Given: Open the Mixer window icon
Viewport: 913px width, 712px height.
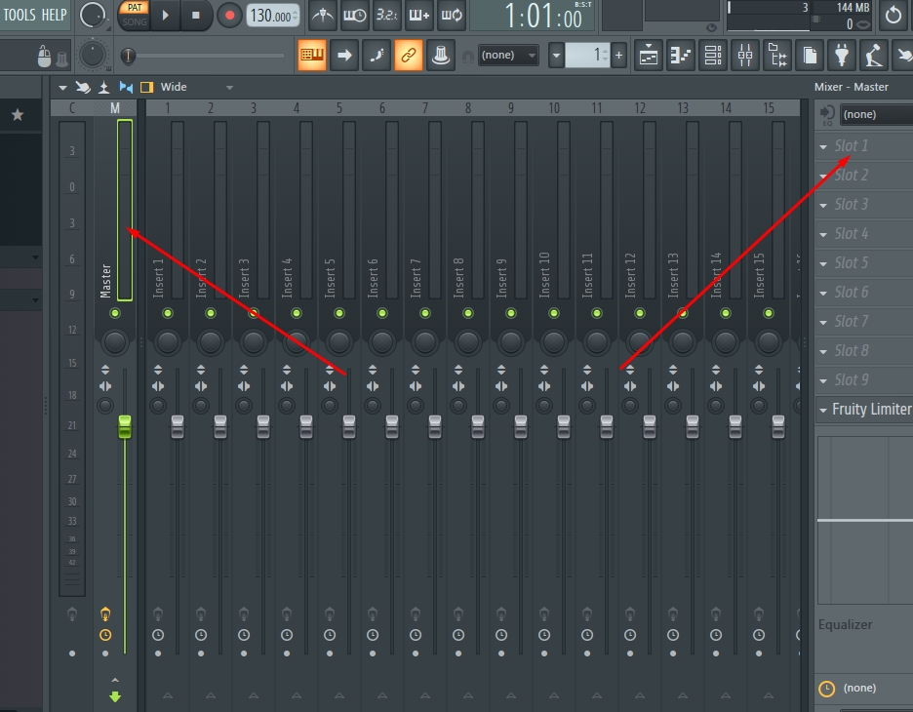Looking at the screenshot, I should pyautogui.click(x=744, y=56).
